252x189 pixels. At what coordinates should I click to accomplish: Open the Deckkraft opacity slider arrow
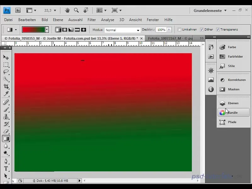tap(169, 30)
